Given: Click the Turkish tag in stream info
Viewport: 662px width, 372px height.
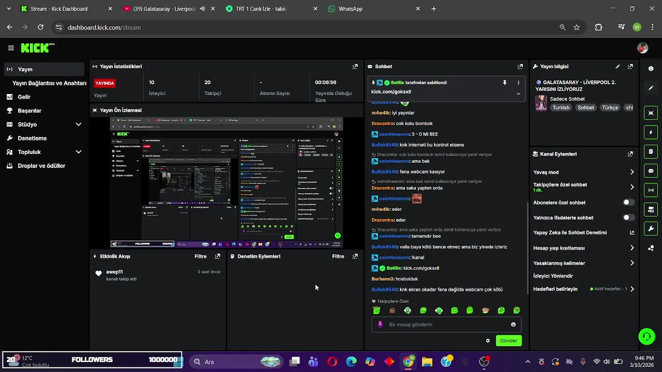Looking at the screenshot, I should [561, 107].
